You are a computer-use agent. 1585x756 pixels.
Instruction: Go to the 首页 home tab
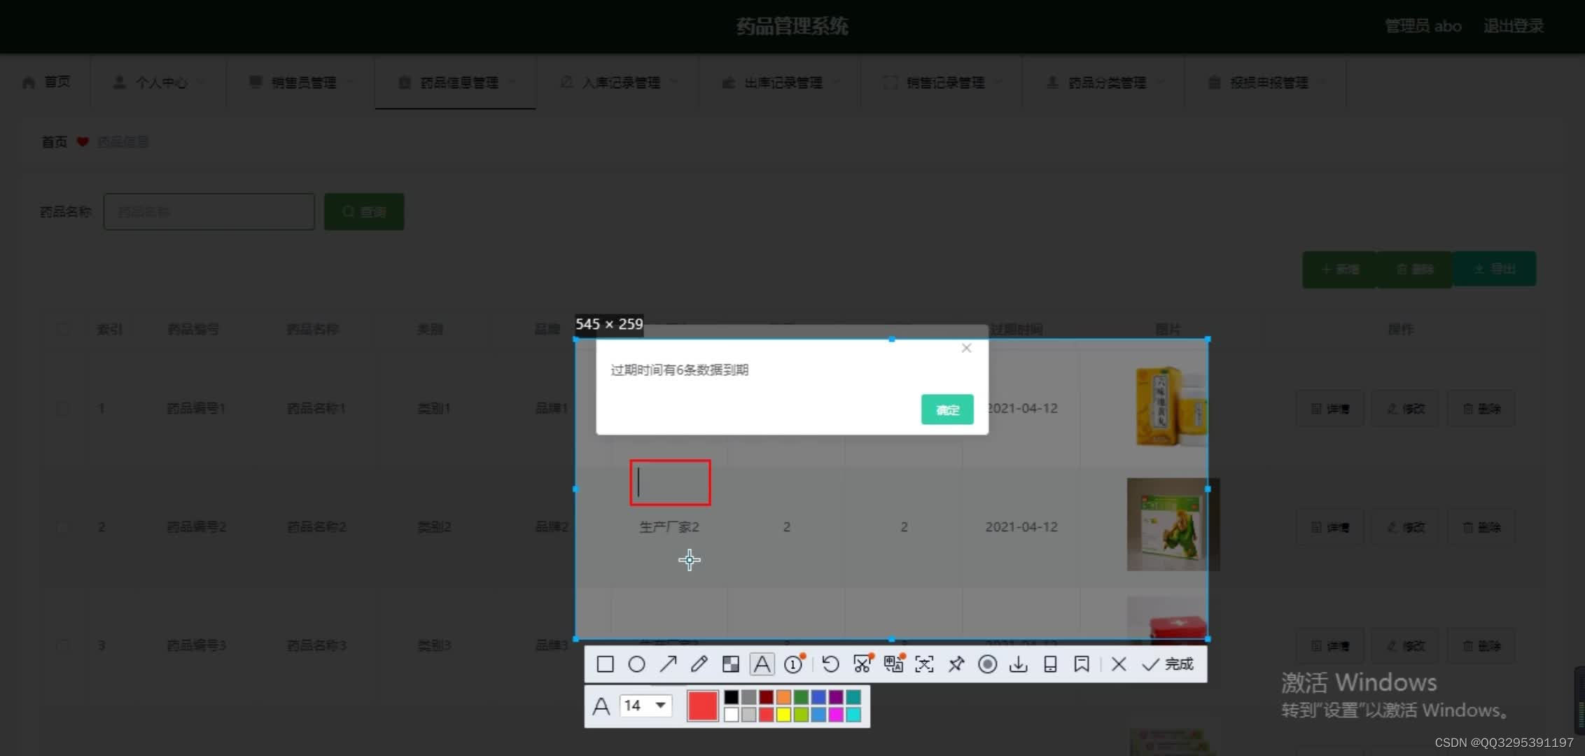tap(46, 82)
